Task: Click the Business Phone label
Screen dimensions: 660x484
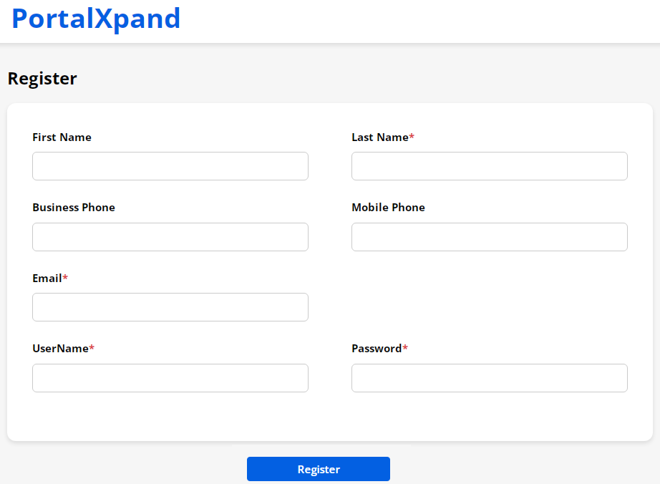Action: coord(74,208)
